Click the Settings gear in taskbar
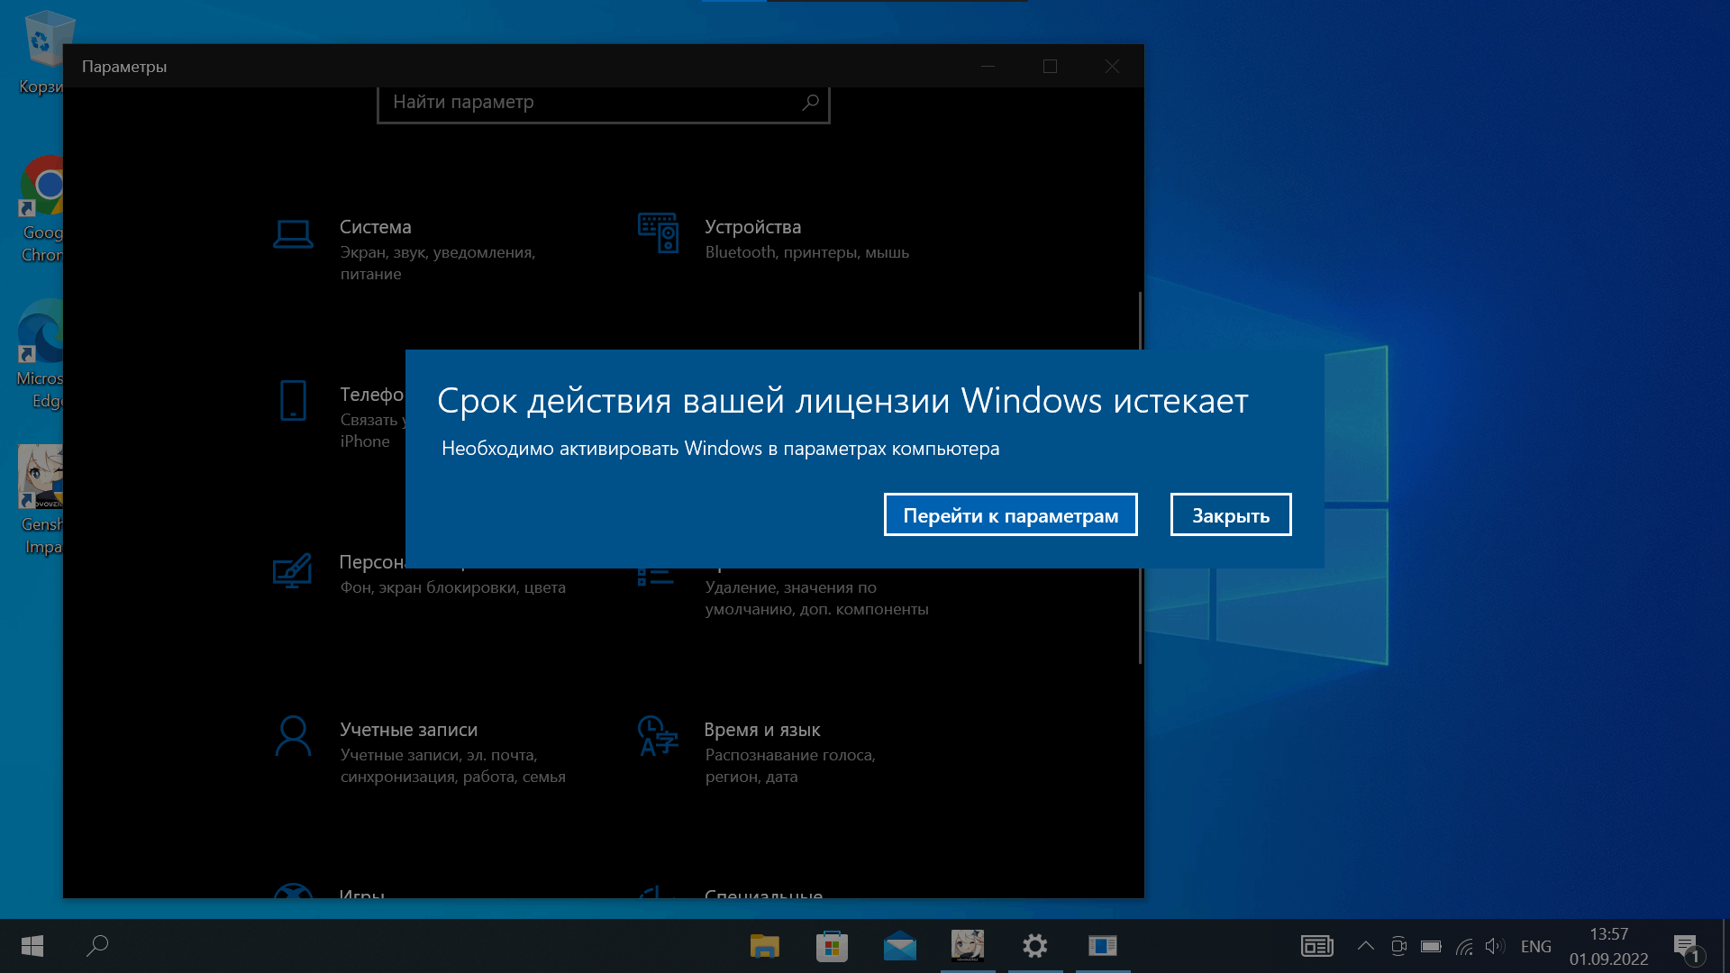The width and height of the screenshot is (1730, 973). coord(1034,946)
